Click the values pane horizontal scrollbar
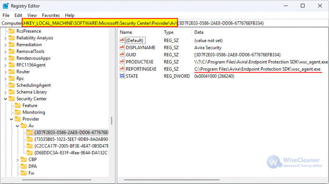Viewport: 329px width, 184px height. point(171,180)
